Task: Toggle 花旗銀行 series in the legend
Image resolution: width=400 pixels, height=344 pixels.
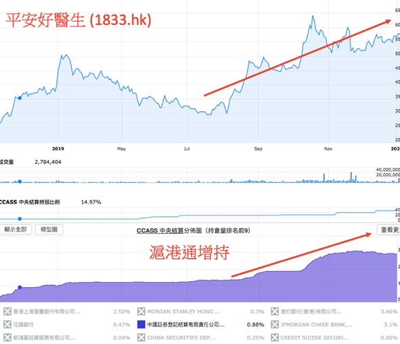Action: coord(7,324)
